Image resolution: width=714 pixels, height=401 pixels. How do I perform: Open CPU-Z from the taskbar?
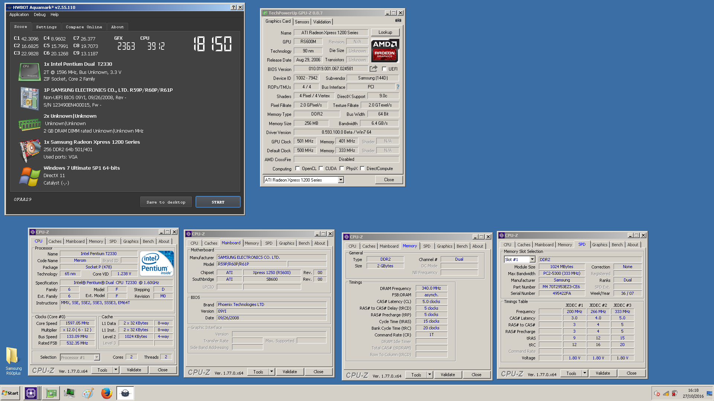point(30,393)
